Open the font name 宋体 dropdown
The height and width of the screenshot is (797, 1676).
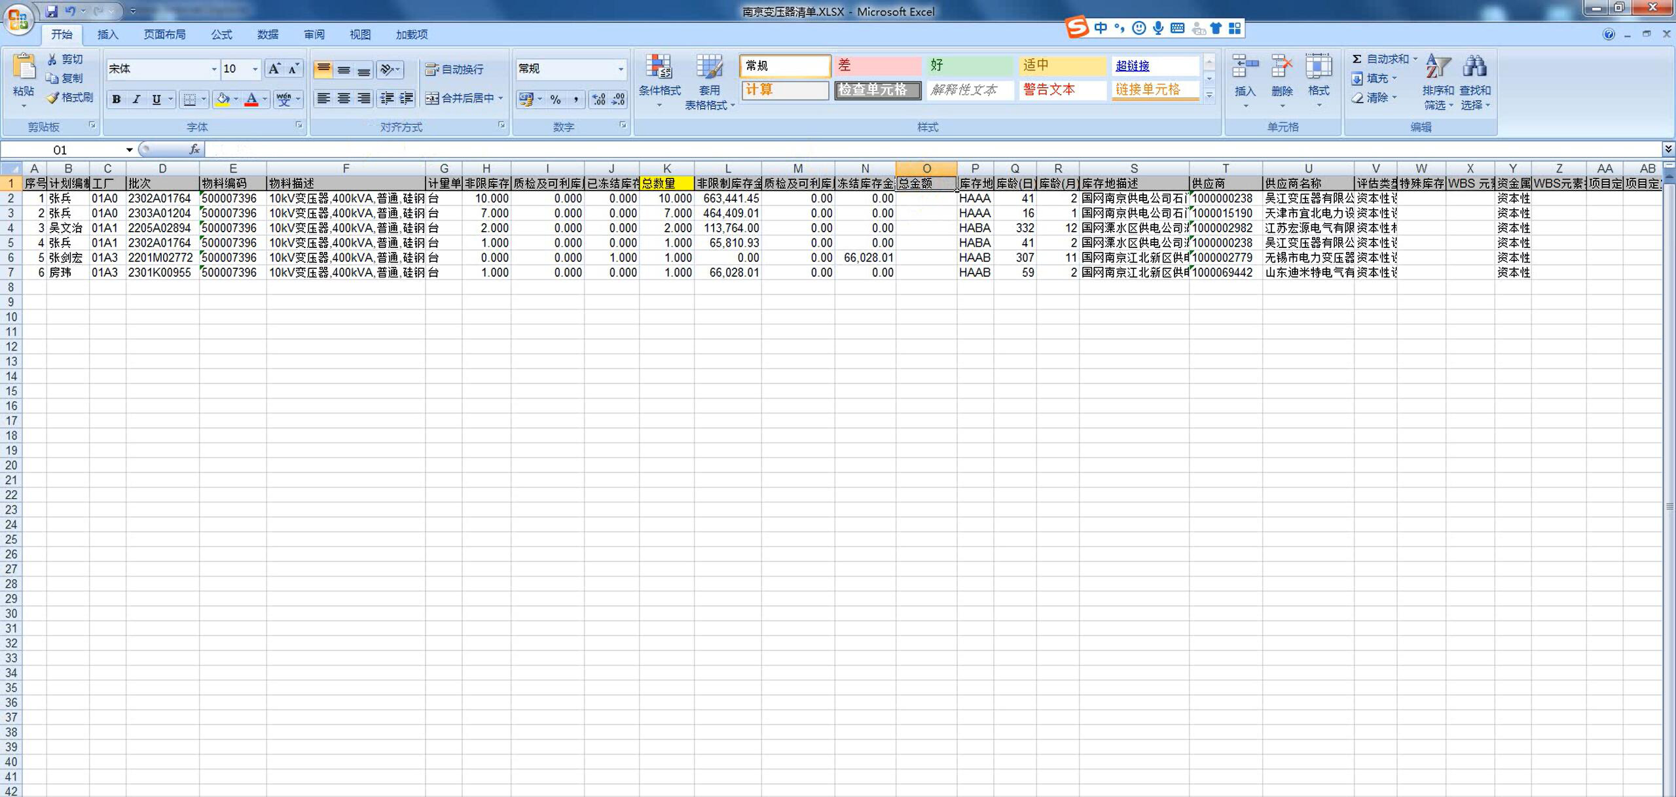pyautogui.click(x=213, y=69)
